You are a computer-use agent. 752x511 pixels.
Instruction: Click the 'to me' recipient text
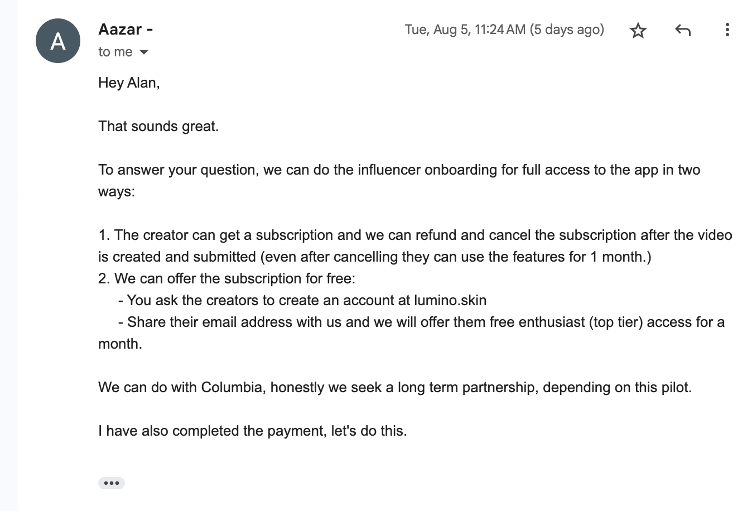(x=115, y=52)
